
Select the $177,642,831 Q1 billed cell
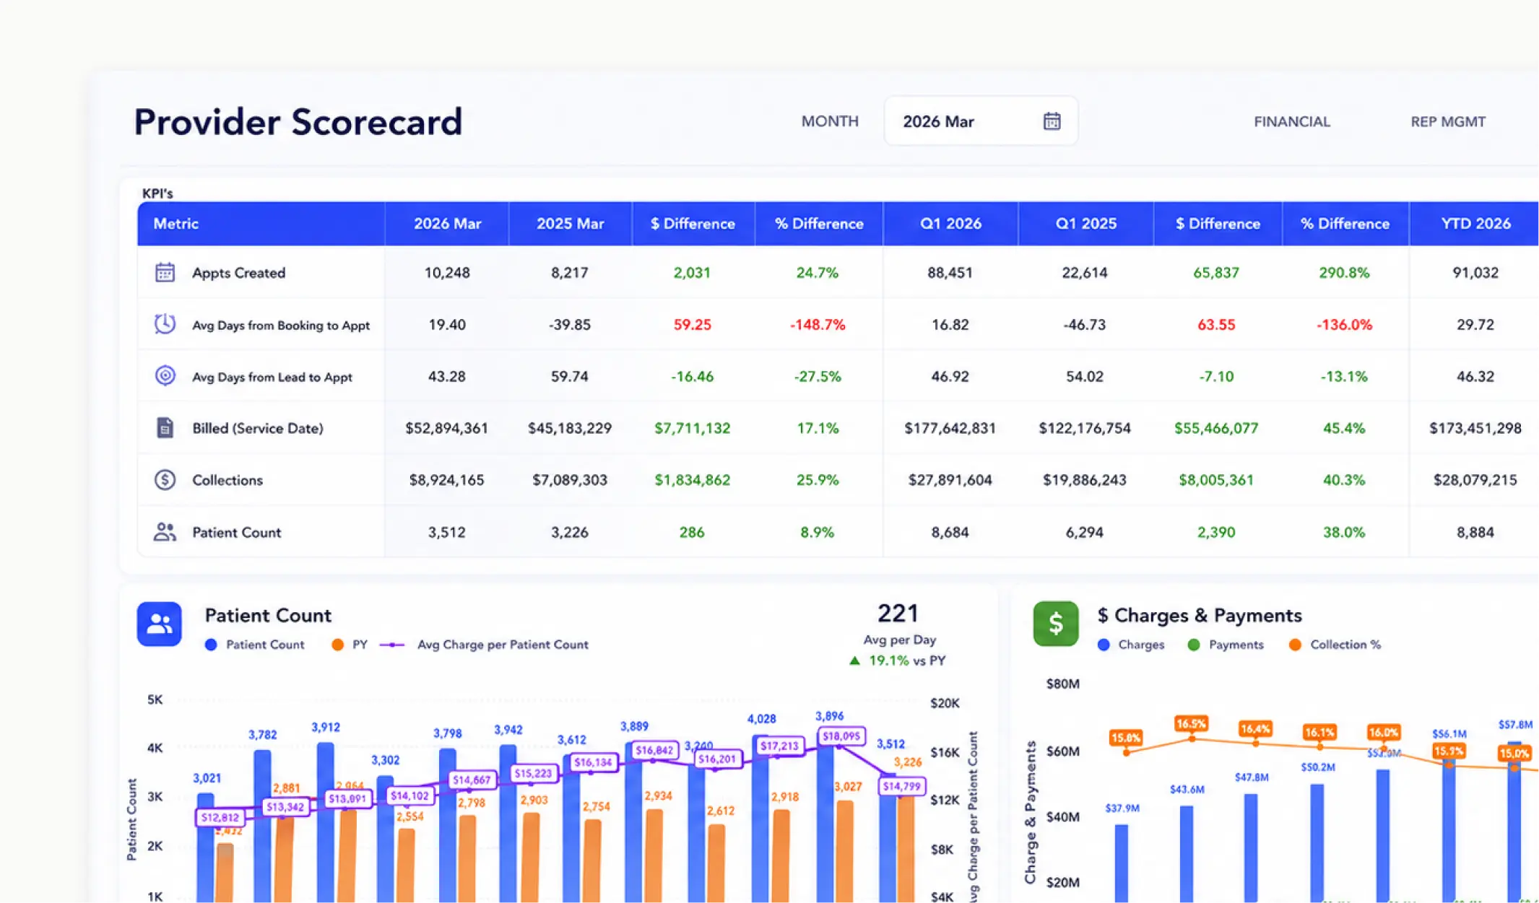point(950,428)
